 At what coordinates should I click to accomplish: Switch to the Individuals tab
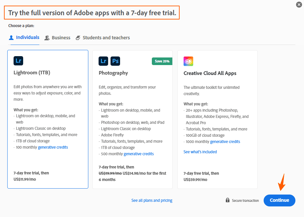coord(24,38)
